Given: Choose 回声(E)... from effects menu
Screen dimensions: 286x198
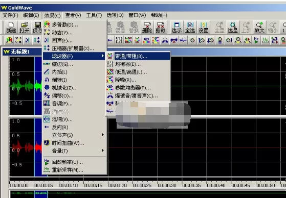Looking at the screenshot, I should click(x=74, y=40).
